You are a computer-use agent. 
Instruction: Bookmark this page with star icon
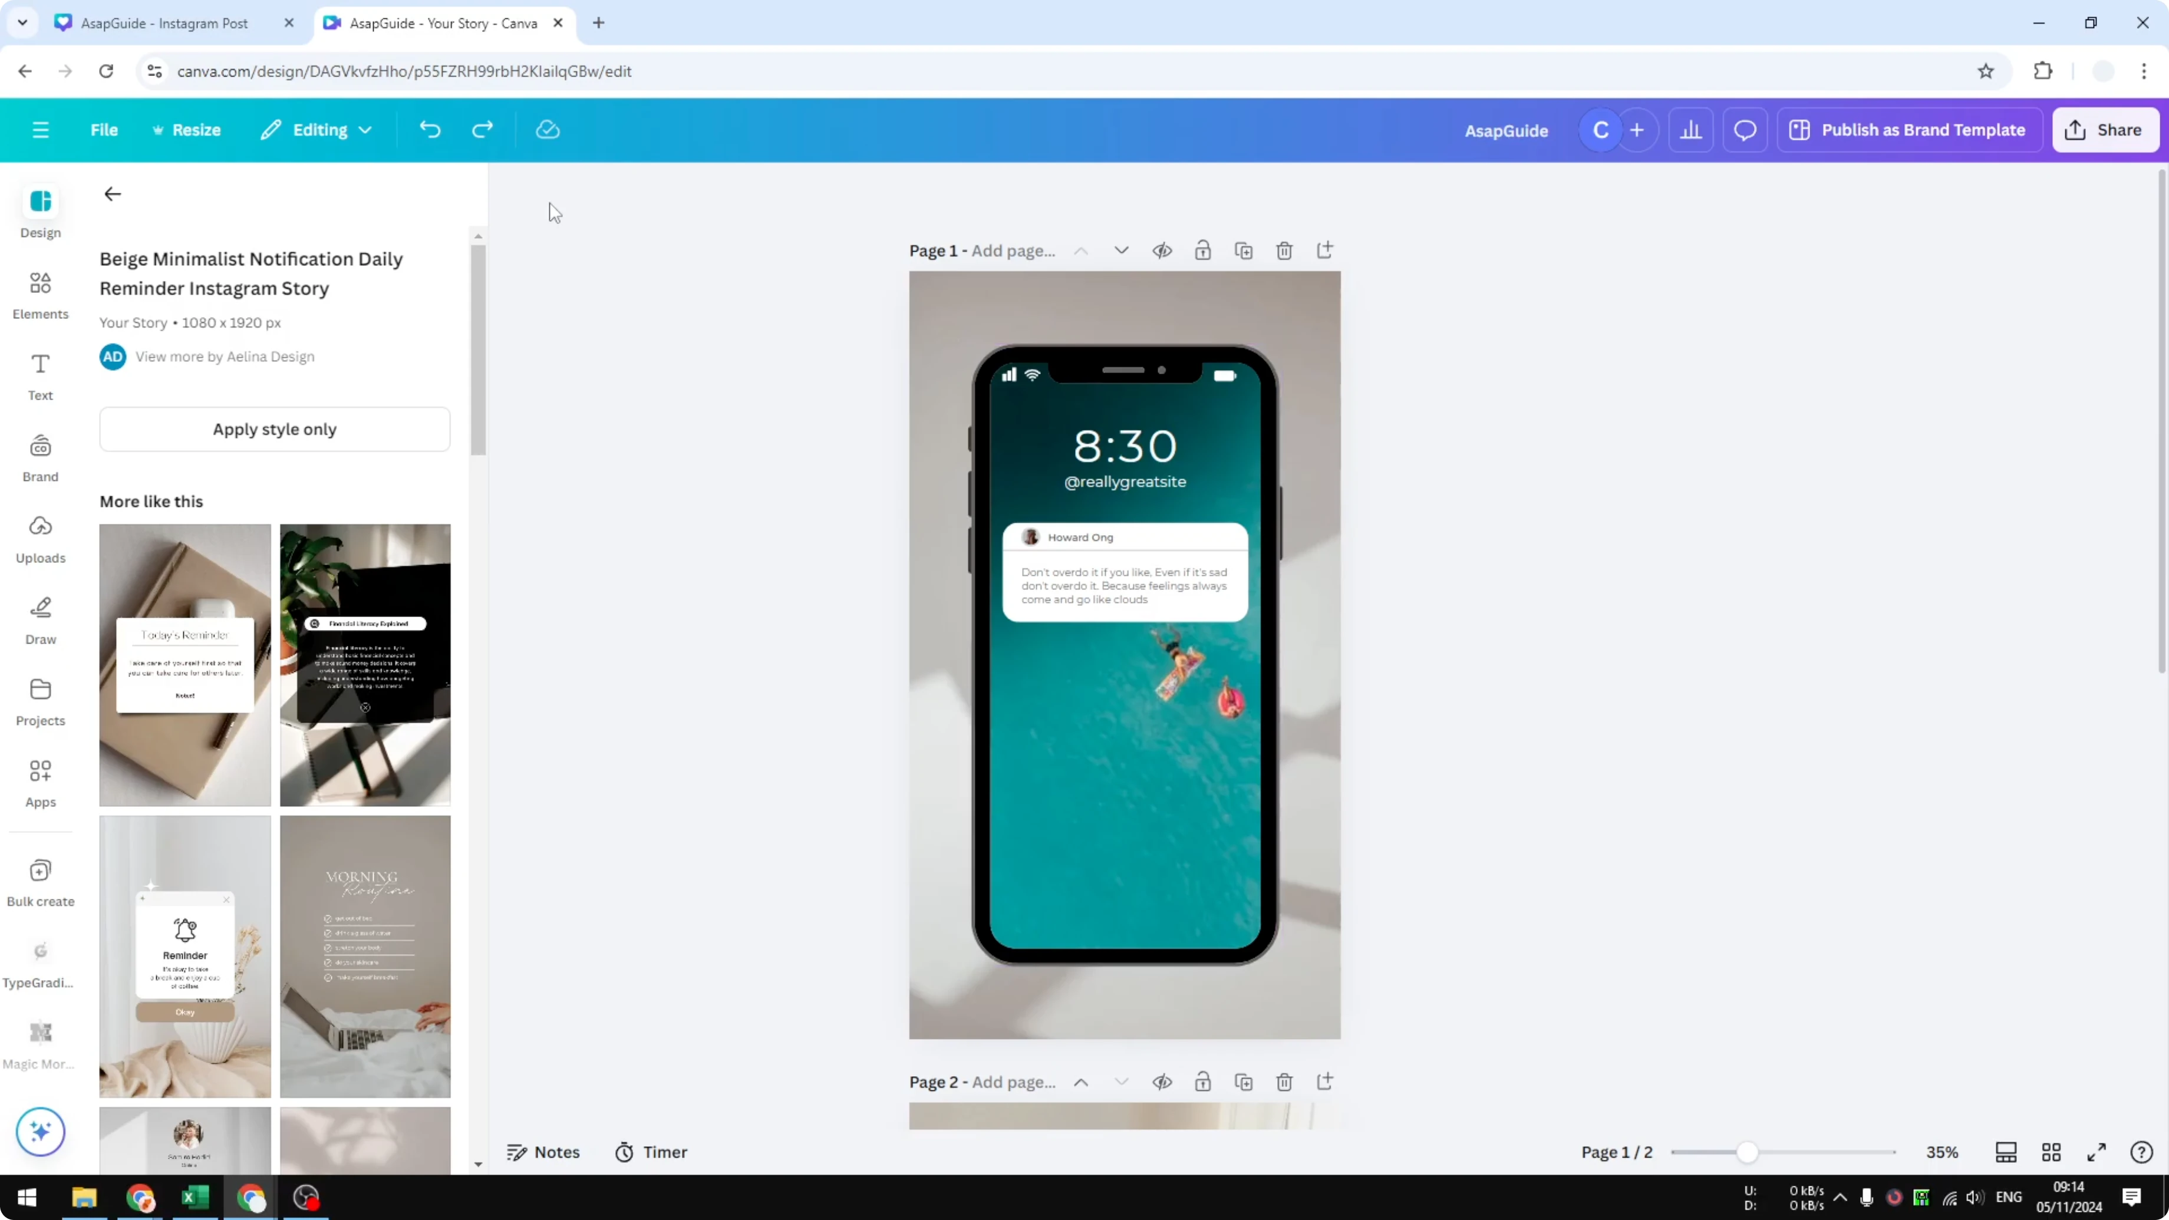pyautogui.click(x=1986, y=71)
